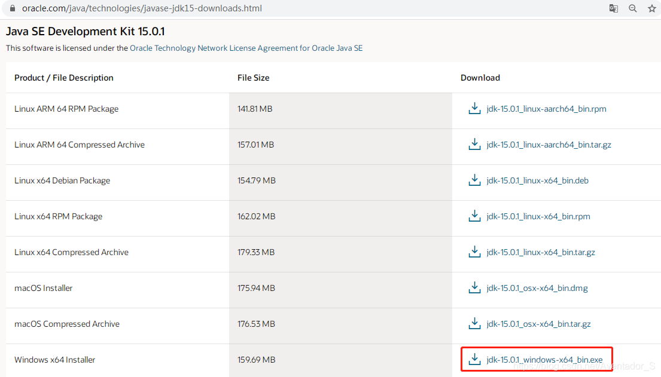Viewport: 661px width, 377px height.
Task: Download jdk-15.0.1_osx-x64_bin.dmg file link
Action: pos(537,288)
